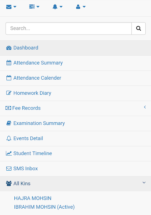This screenshot has width=151, height=215.
Task: Click the Homework Diary edit icon
Action: pyautogui.click(x=9, y=93)
